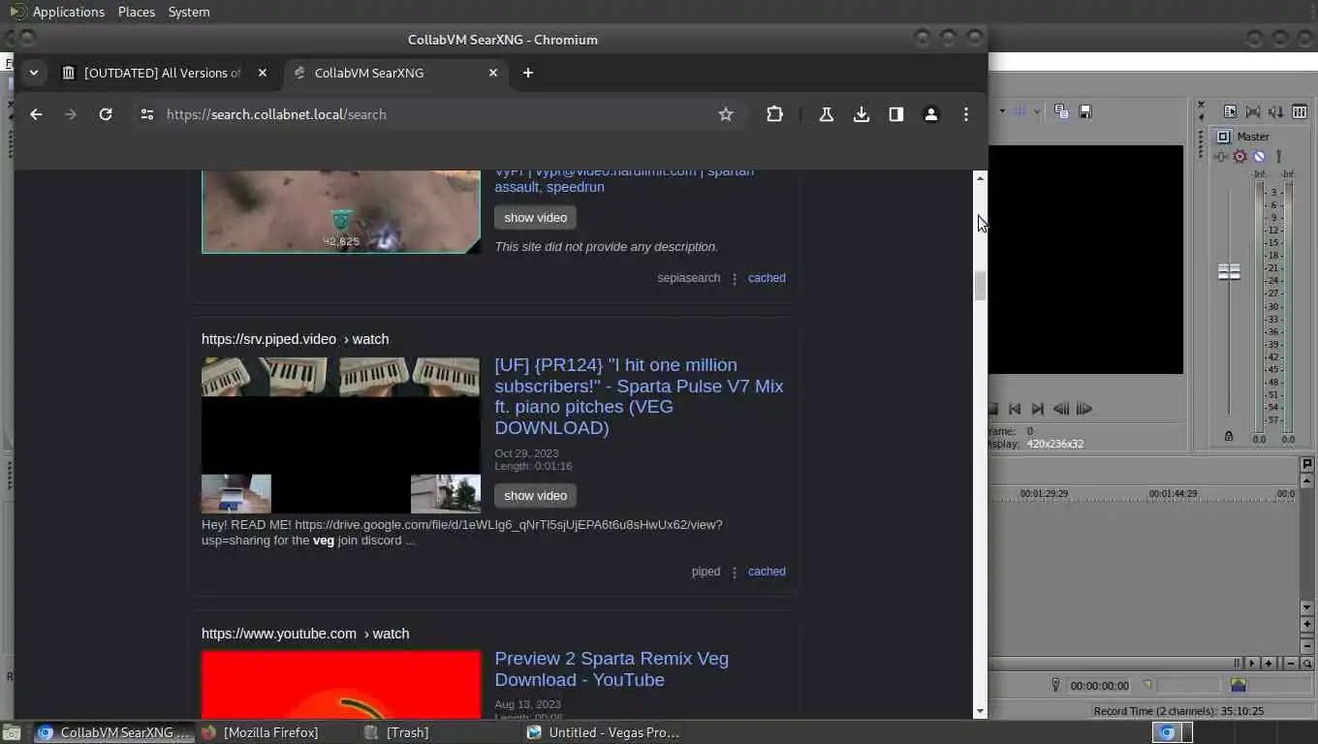Click the spartan assault, speedrun tags link

click(x=624, y=179)
